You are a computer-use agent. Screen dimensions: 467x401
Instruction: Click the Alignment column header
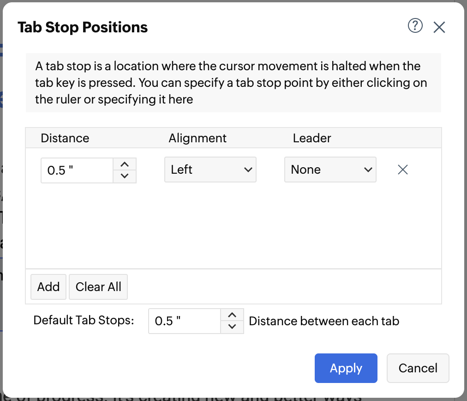point(198,138)
